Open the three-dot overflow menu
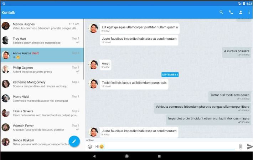The width and height of the screenshot is (253, 160). click(x=249, y=12)
